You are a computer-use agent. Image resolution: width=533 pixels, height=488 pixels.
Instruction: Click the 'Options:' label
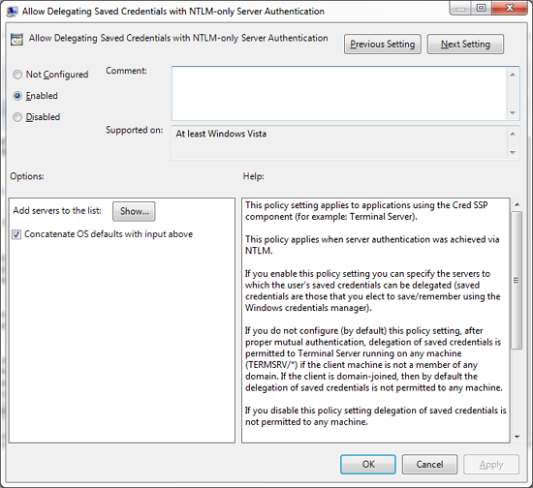27,176
